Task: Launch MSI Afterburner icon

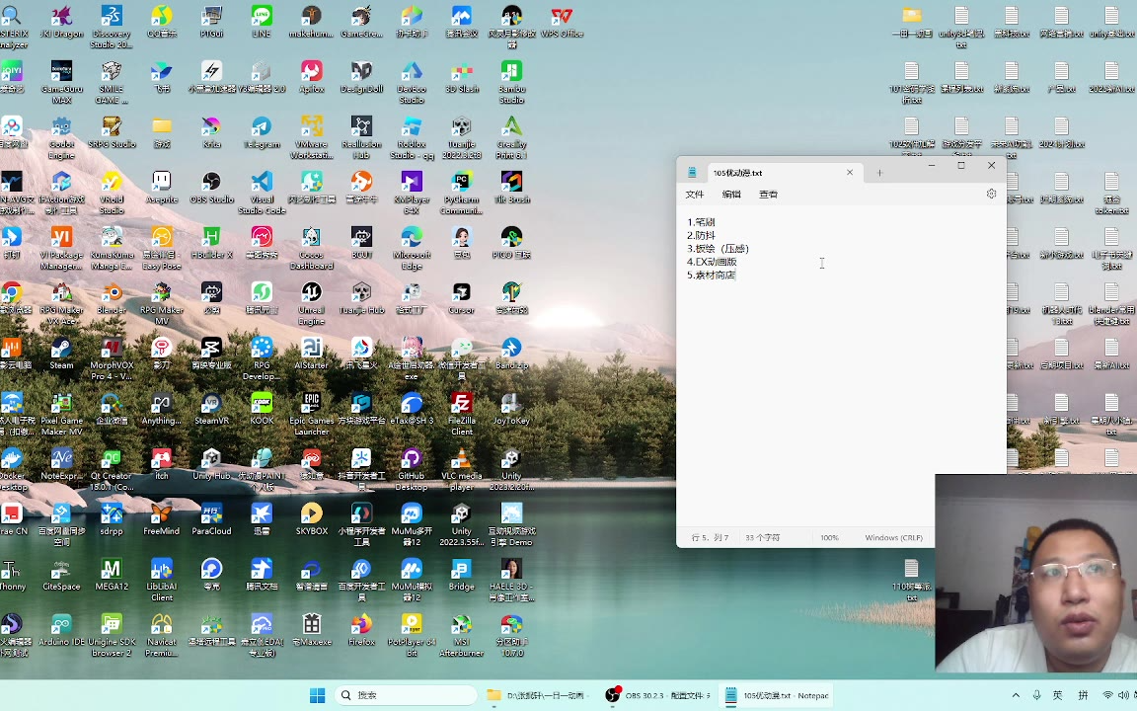Action: [x=461, y=635]
